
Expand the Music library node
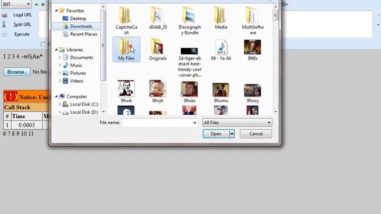click(60, 65)
